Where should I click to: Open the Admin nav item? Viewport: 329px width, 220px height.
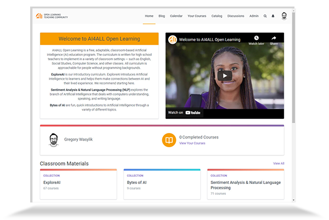[254, 16]
